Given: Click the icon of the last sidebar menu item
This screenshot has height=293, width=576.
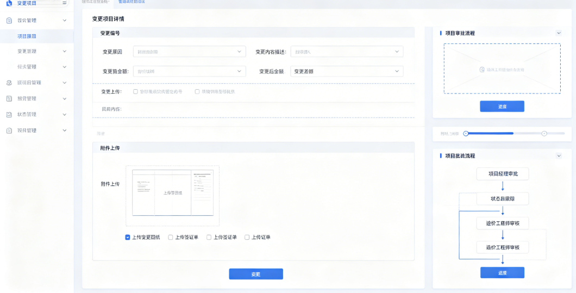Looking at the screenshot, I should (x=9, y=130).
